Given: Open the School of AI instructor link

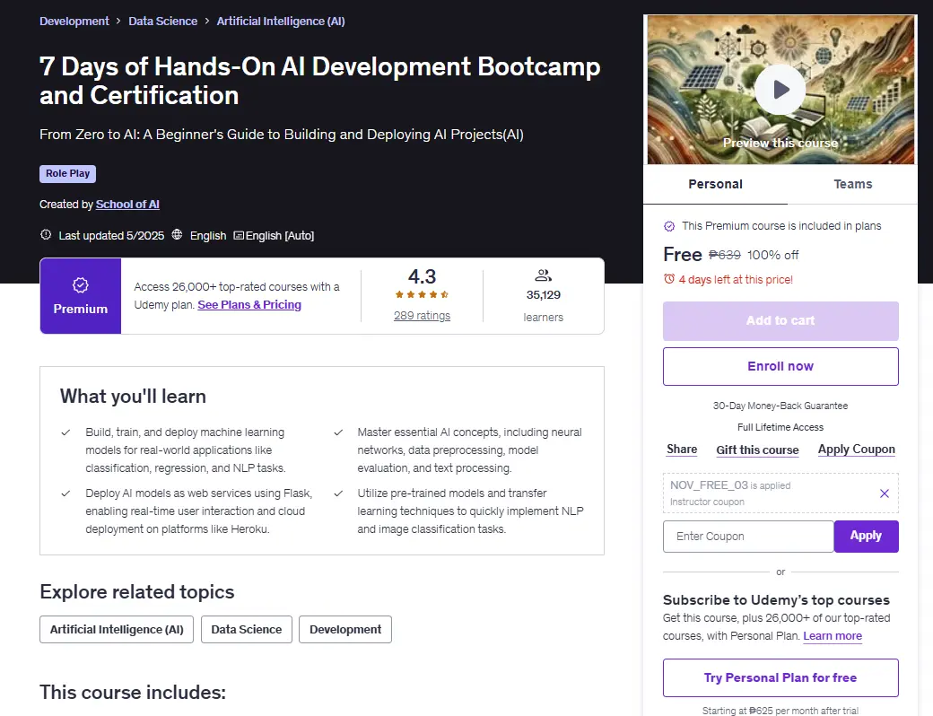Looking at the screenshot, I should [127, 205].
